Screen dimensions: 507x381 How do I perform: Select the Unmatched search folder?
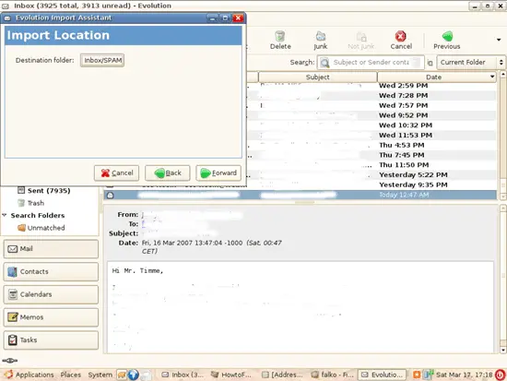point(45,228)
